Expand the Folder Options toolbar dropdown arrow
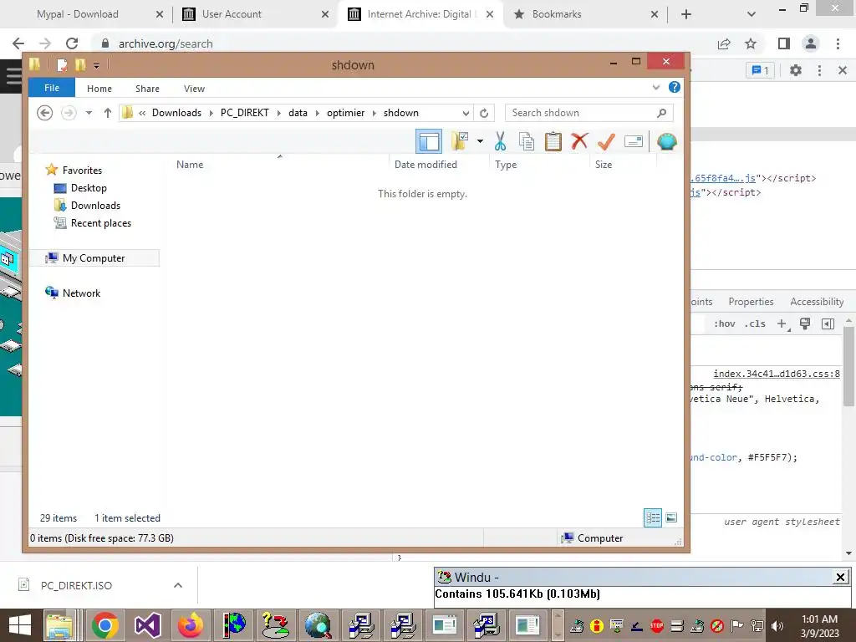Image resolution: width=856 pixels, height=642 pixels. 480,140
